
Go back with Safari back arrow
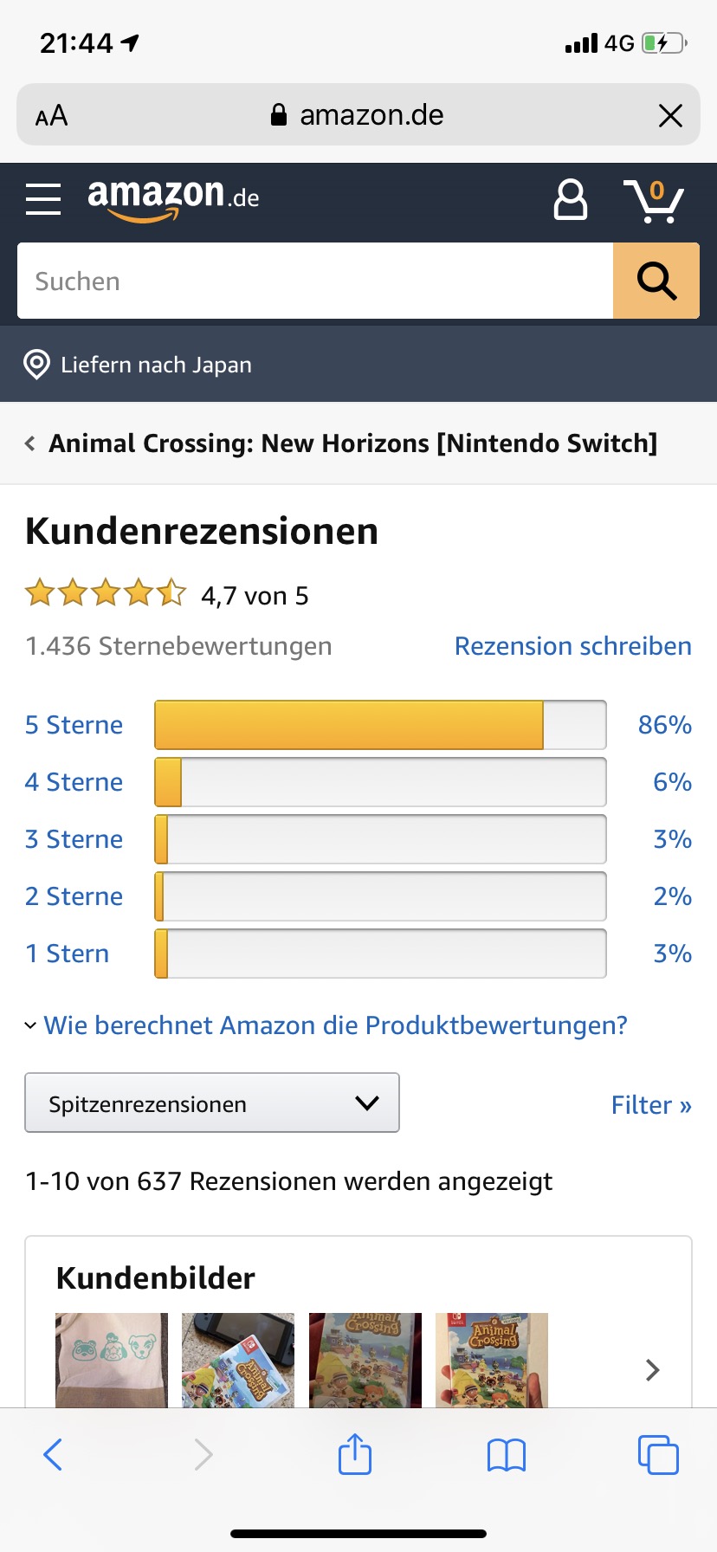(x=53, y=1454)
